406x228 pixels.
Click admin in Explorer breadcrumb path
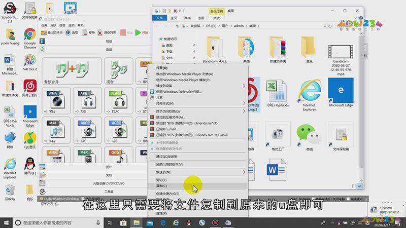coord(239,26)
